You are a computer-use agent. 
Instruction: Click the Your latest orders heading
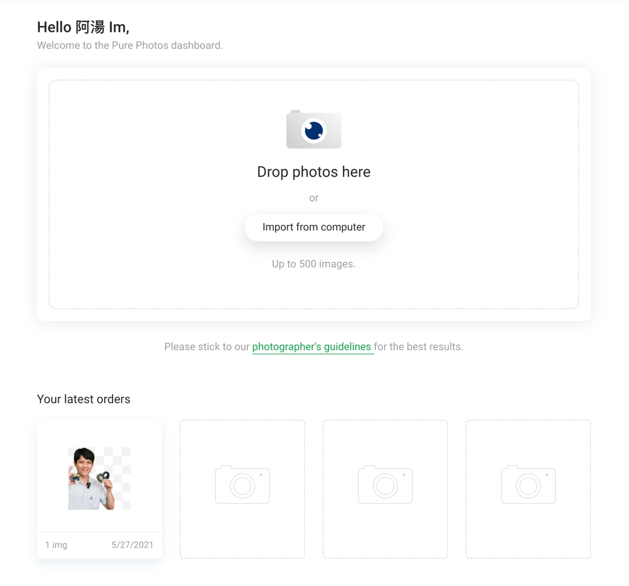84,399
